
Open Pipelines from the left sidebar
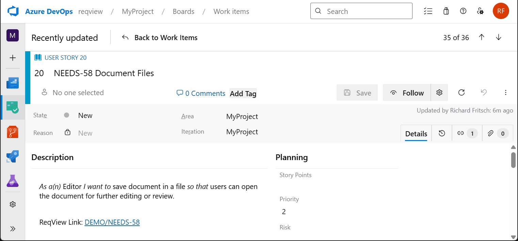coord(13,156)
